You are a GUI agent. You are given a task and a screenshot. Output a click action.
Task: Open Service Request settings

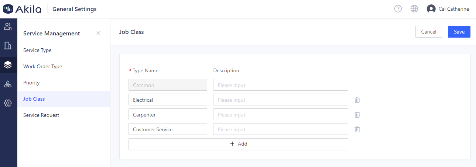[64, 115]
